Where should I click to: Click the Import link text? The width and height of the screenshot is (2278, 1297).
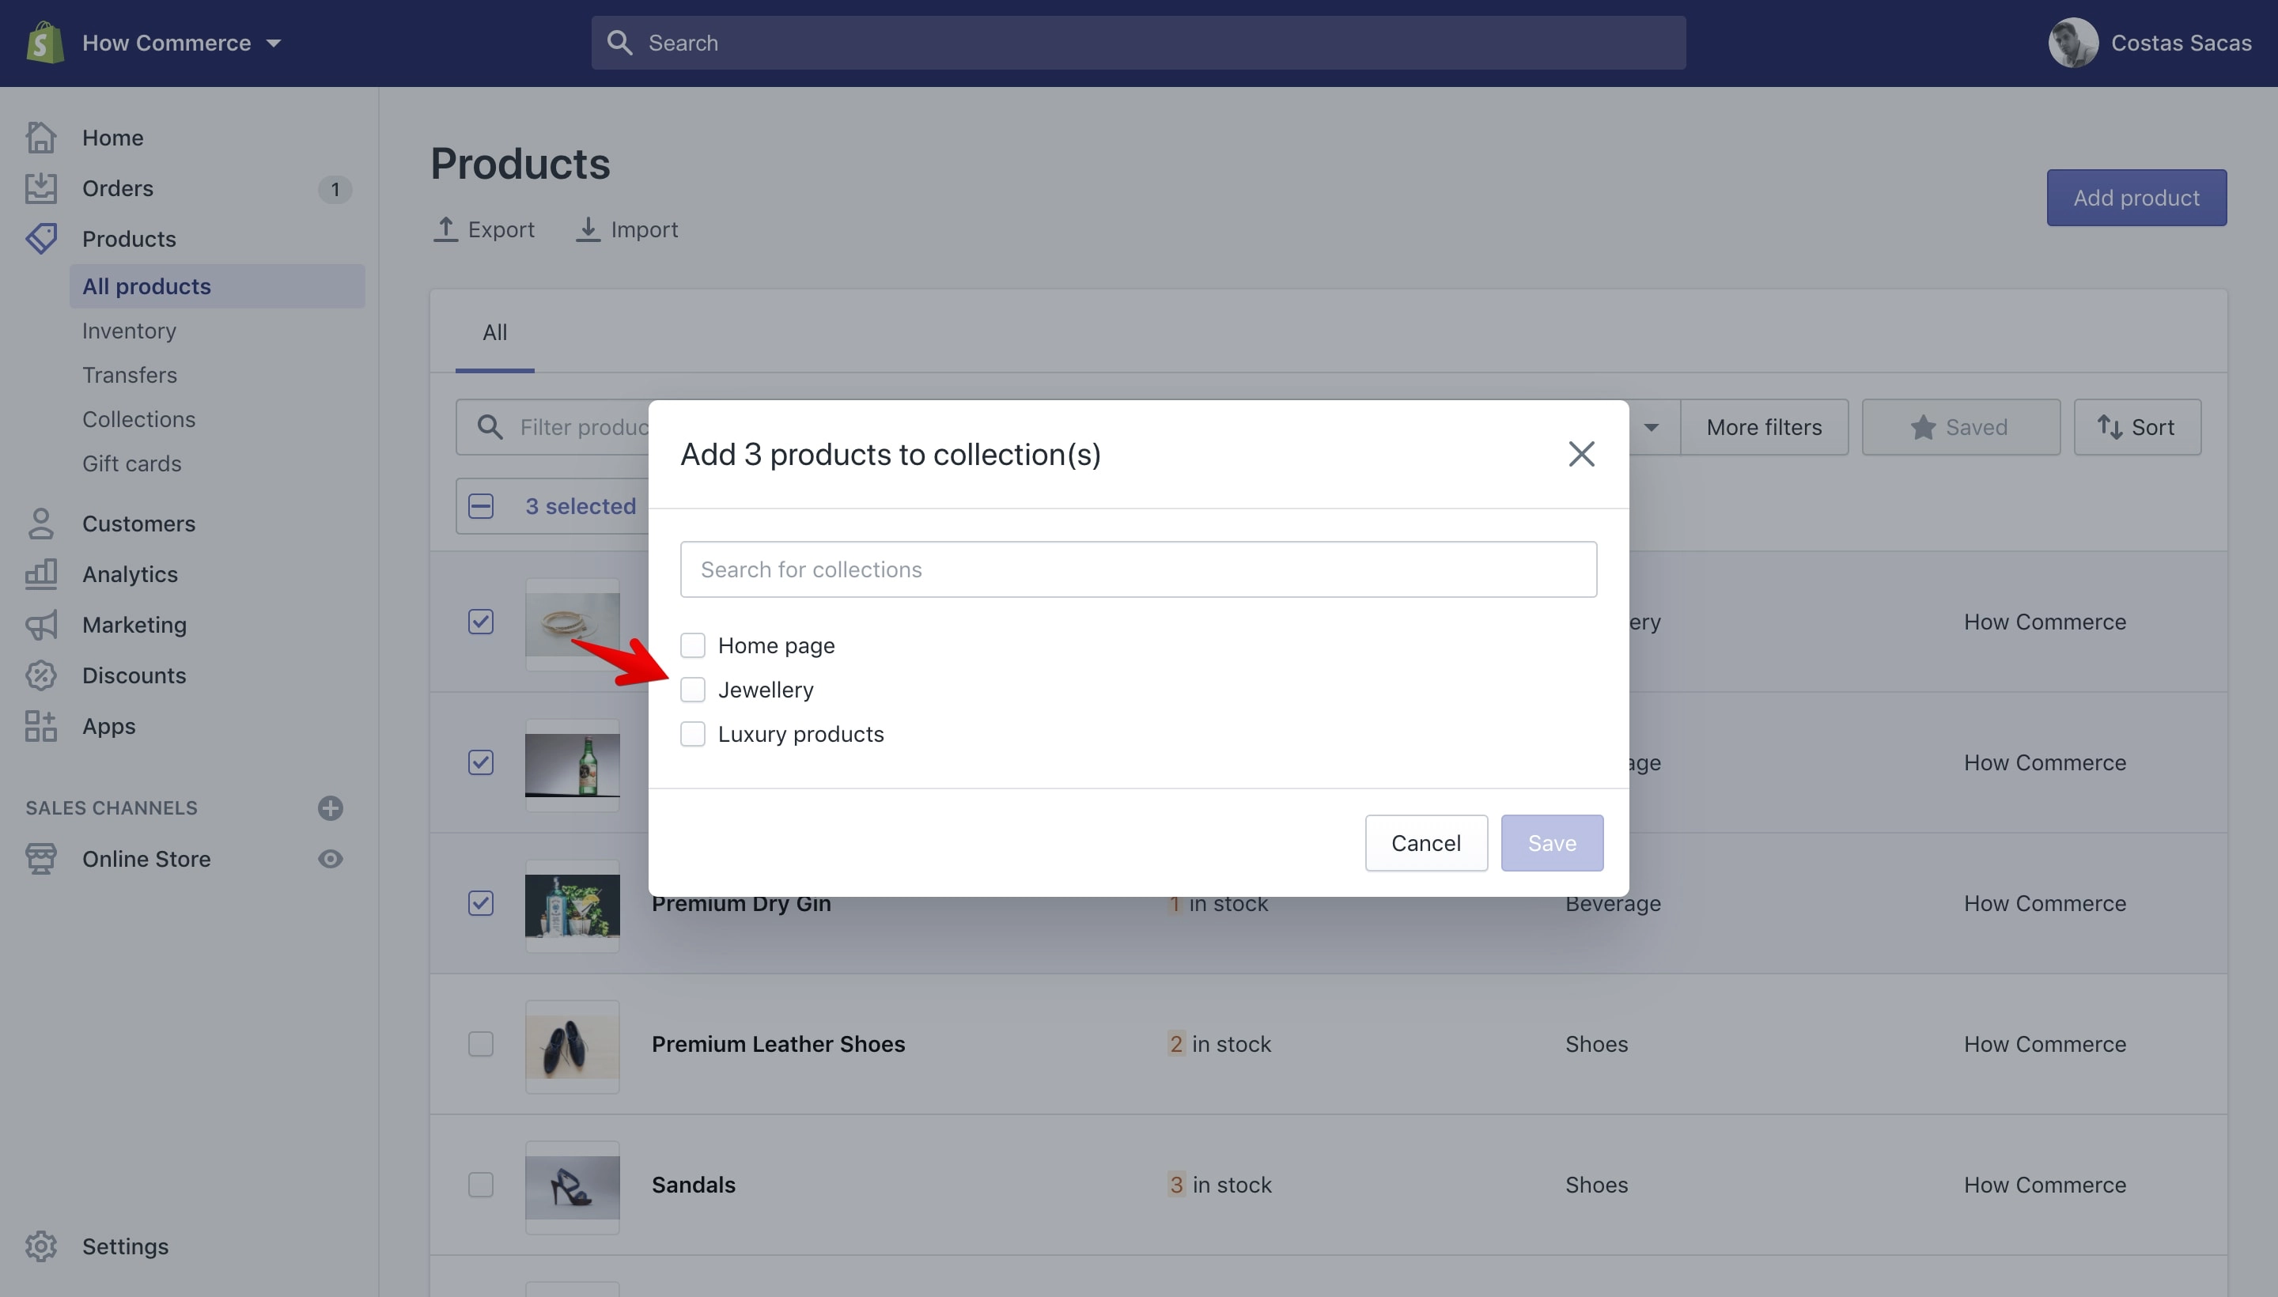644,230
